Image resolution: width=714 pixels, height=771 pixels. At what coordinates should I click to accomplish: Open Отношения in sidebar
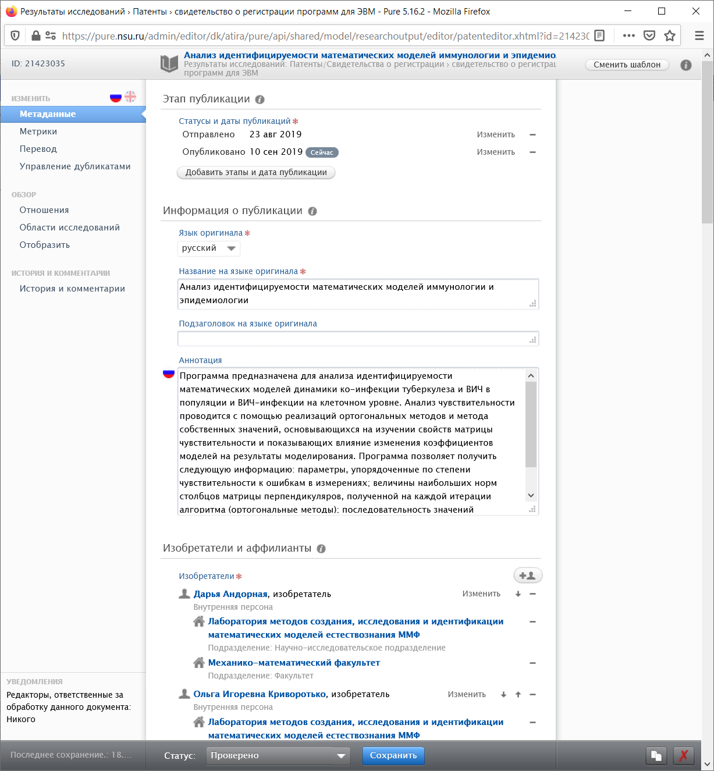point(44,210)
